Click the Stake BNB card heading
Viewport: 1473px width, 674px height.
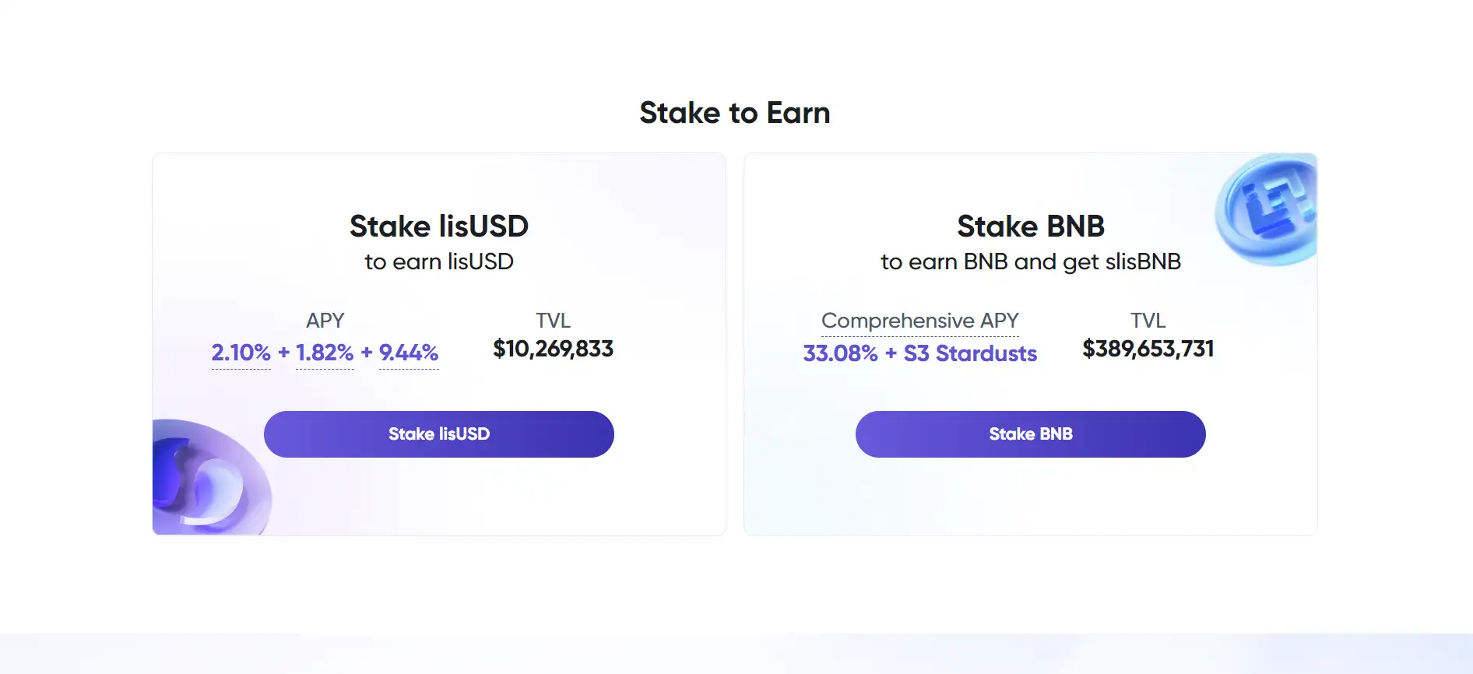1030,226
